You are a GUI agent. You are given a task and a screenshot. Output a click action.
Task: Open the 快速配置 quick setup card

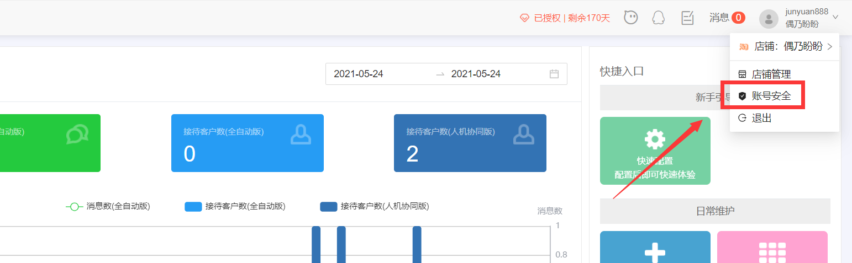[x=655, y=151]
